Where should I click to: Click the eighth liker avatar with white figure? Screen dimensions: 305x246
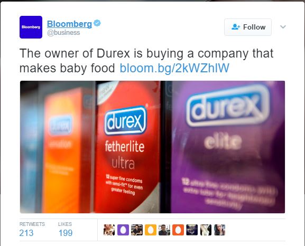pos(206,230)
